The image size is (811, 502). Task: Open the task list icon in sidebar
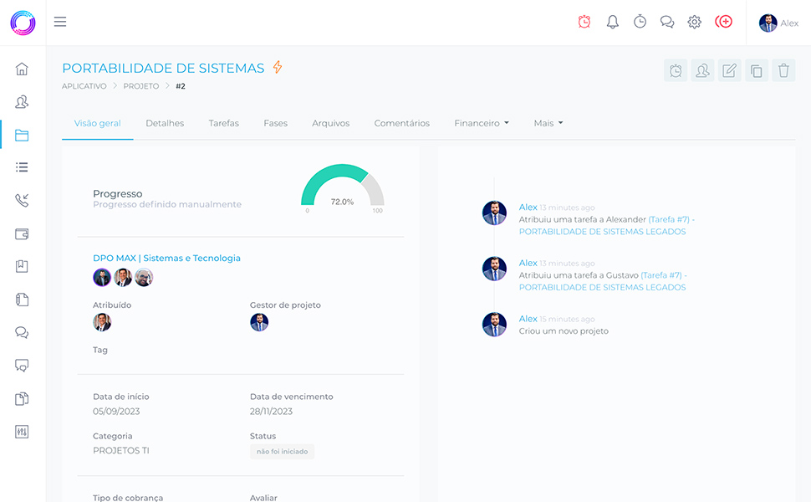[x=22, y=167]
